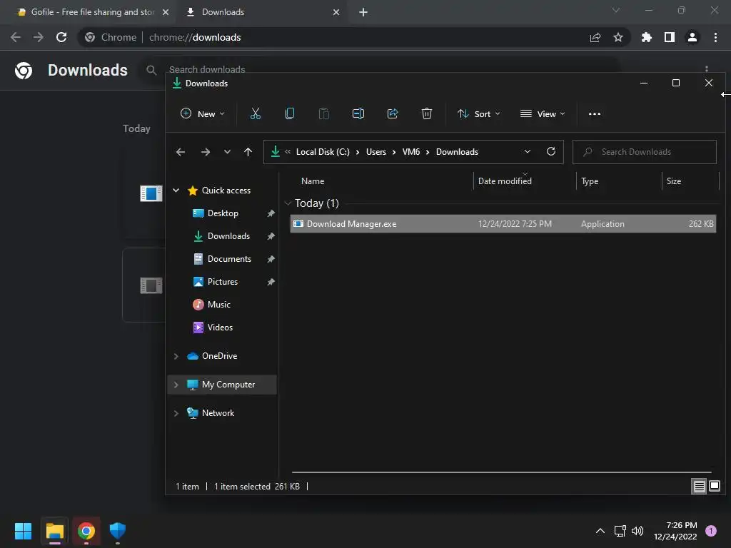Image resolution: width=731 pixels, height=548 pixels.
Task: Open Windows Start menu
Action: click(23, 531)
